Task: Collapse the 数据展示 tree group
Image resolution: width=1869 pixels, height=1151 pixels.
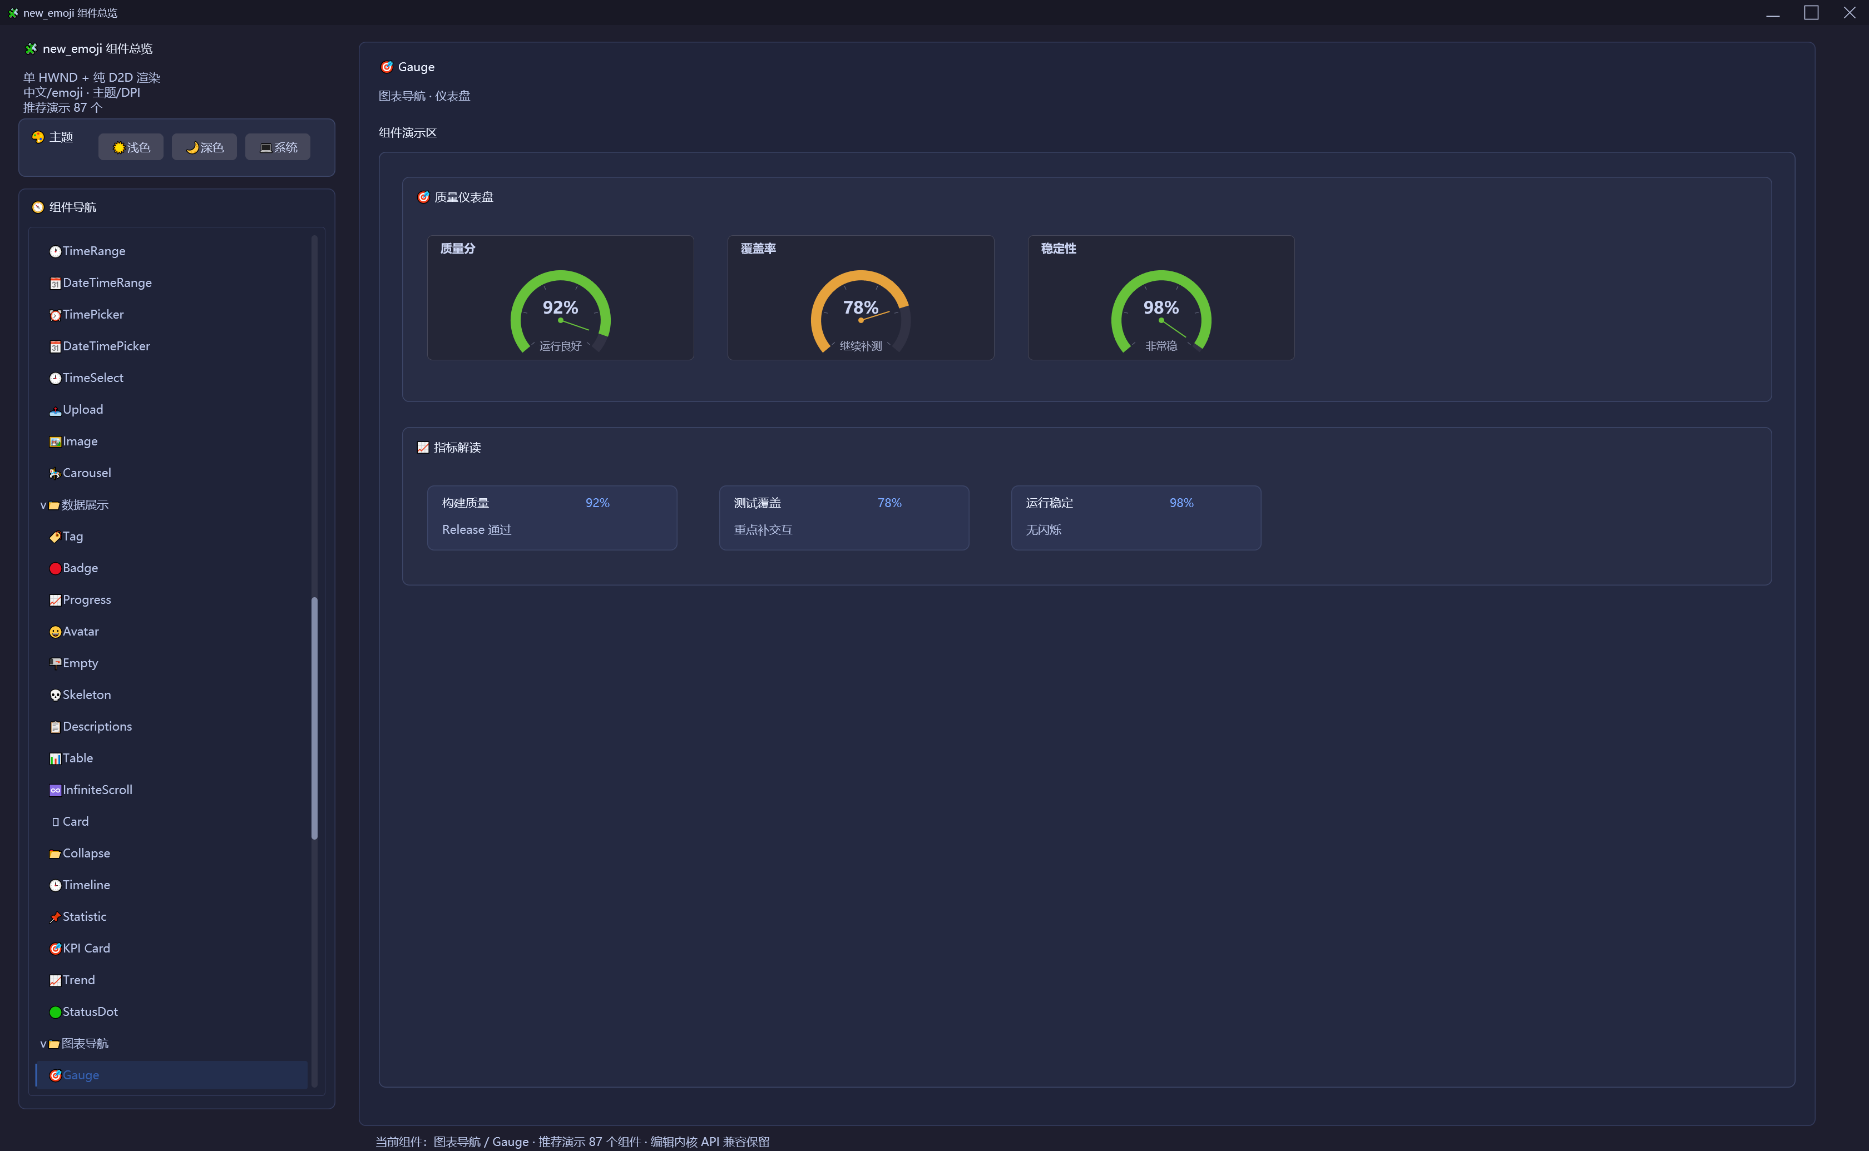Action: pyautogui.click(x=43, y=505)
